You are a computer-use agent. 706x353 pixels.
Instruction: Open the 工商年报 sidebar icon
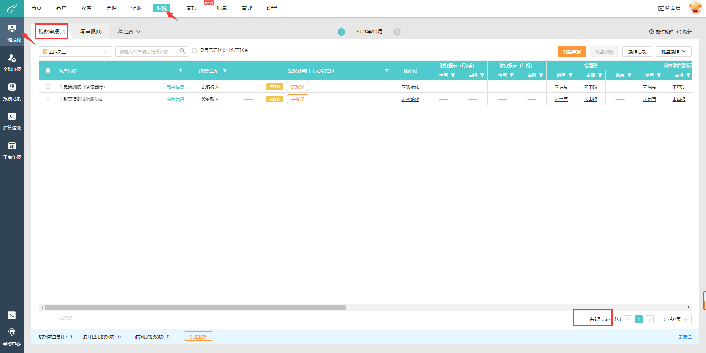pyautogui.click(x=12, y=146)
